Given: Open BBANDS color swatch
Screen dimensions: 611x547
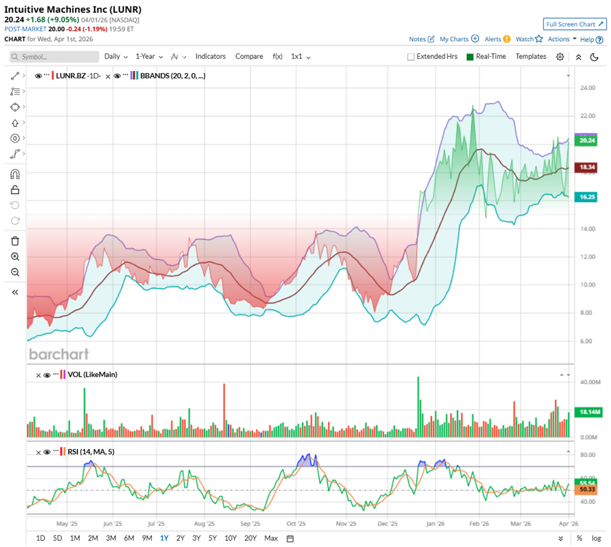Looking at the screenshot, I should [x=134, y=76].
